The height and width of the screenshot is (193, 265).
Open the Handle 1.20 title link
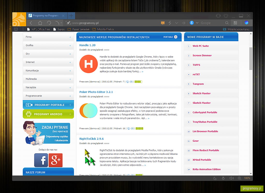pos(87,45)
